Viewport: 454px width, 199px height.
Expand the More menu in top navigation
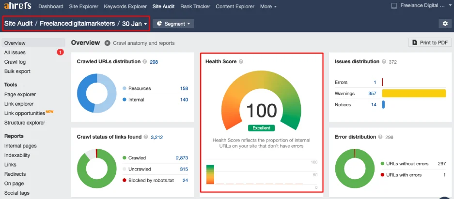click(268, 6)
